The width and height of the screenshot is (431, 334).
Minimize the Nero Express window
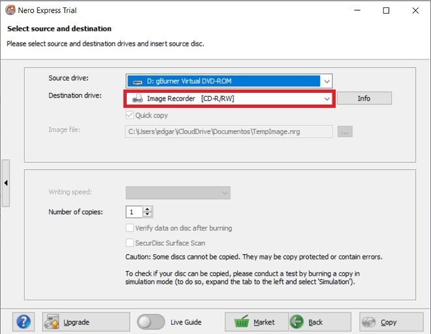click(357, 10)
